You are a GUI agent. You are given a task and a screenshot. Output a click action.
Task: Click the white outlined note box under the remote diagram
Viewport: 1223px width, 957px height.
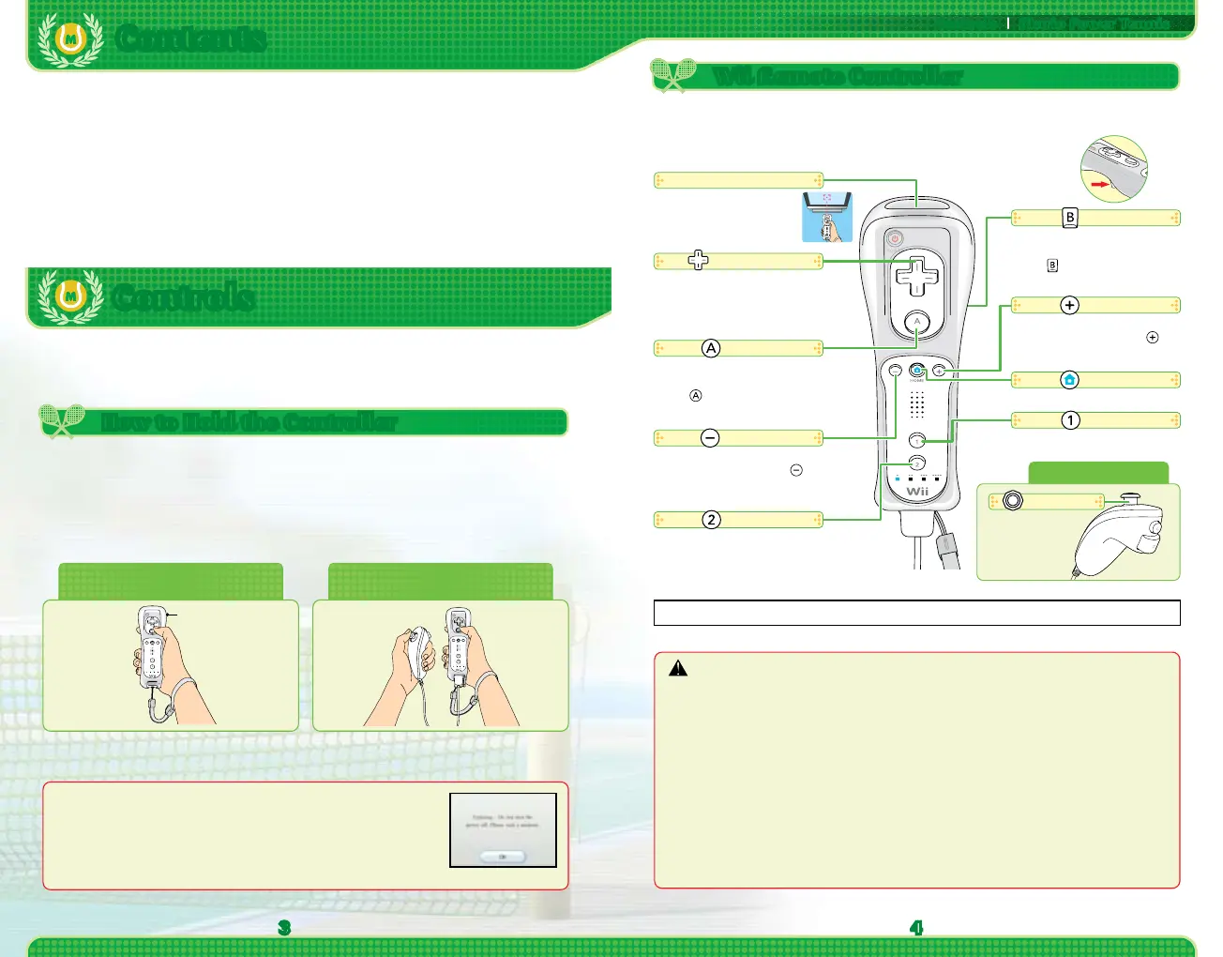916,613
